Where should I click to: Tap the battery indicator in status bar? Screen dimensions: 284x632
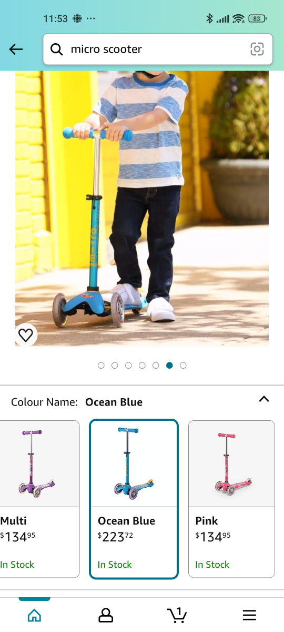coord(257,19)
